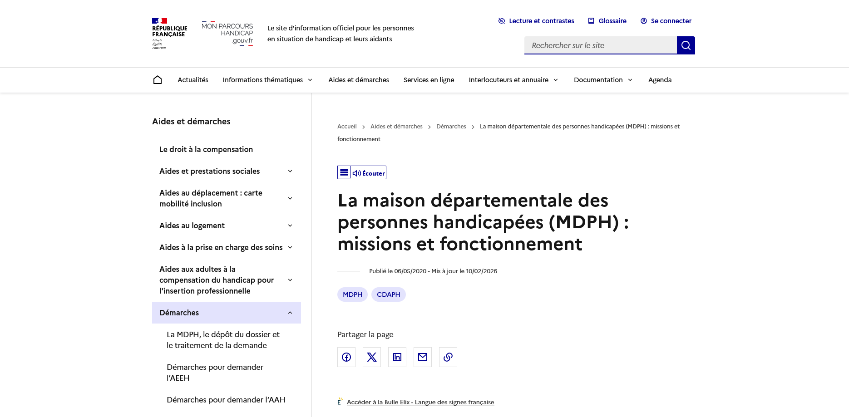Select the MDPH tag
The image size is (849, 417).
click(352, 294)
